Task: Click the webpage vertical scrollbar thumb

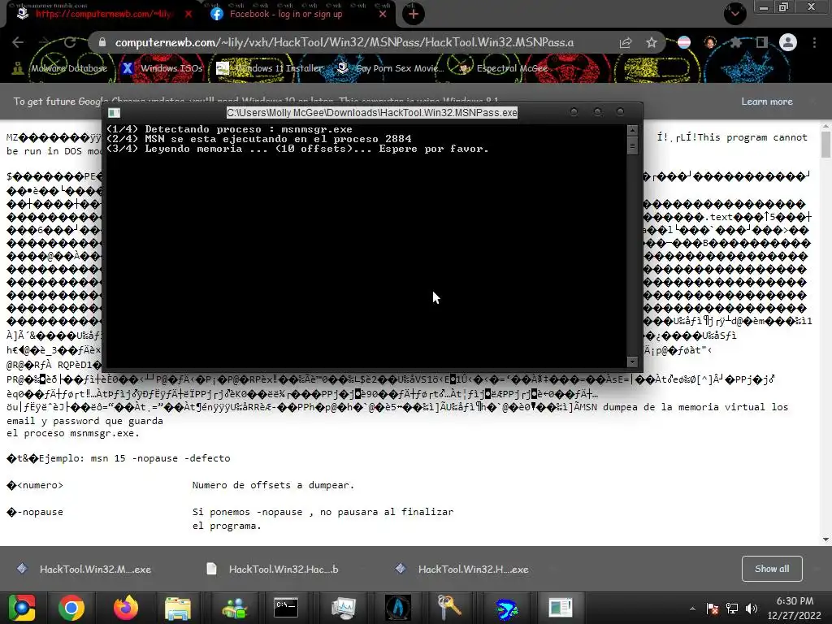Action: tap(825, 144)
